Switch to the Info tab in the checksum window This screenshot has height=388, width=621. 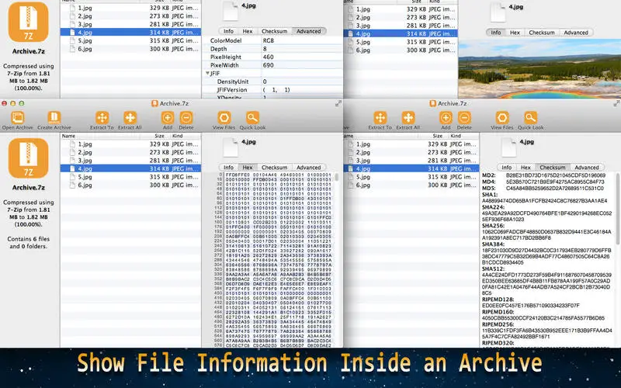[507, 168]
